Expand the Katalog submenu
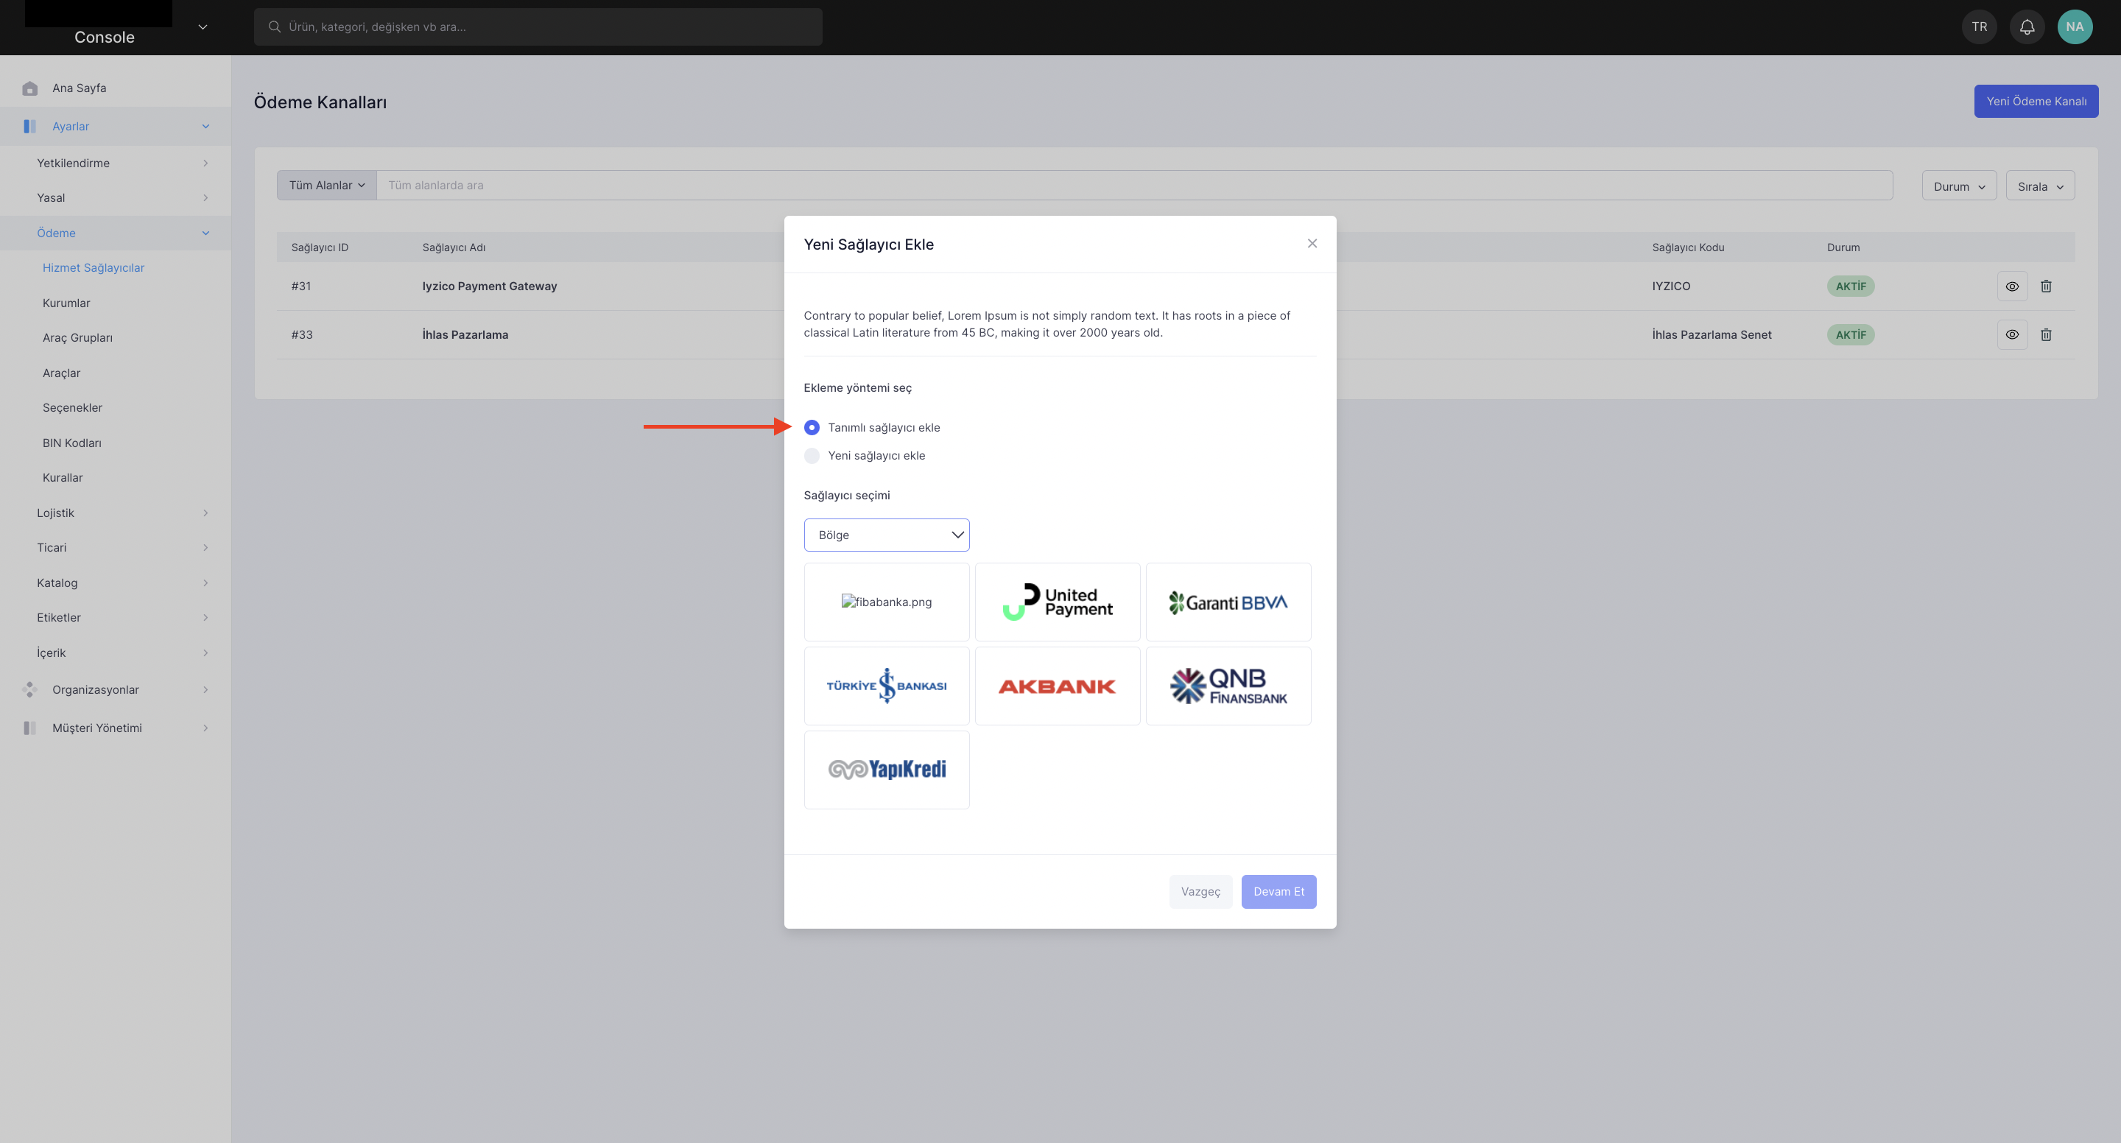The width and height of the screenshot is (2121, 1143). (x=205, y=583)
